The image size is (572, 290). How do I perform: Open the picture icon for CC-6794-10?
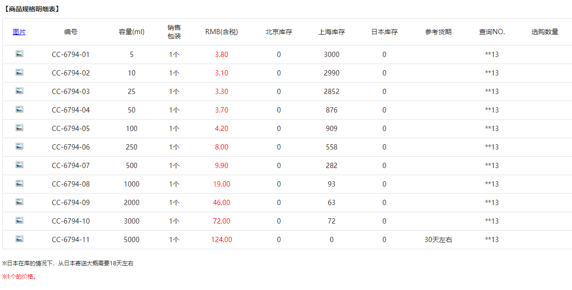tap(19, 221)
